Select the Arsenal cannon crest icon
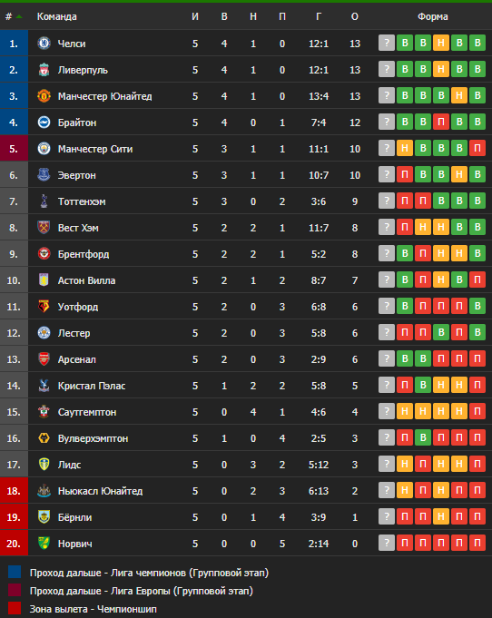Image resolution: width=492 pixels, height=618 pixels. pos(44,359)
